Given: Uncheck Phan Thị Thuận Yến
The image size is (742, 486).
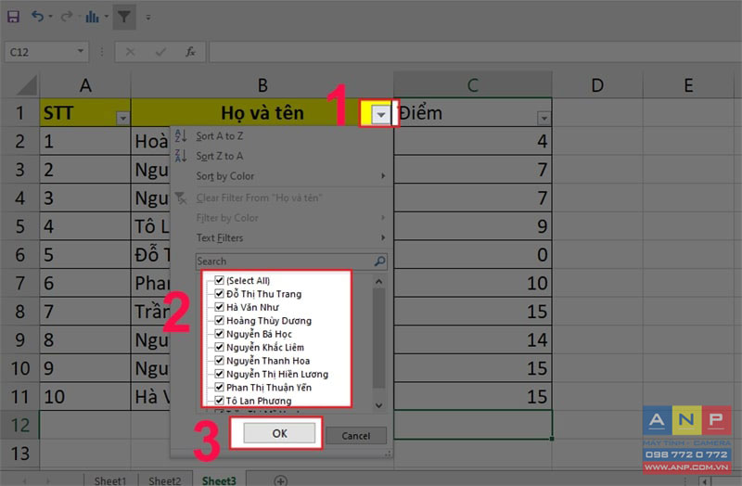Looking at the screenshot, I should coord(219,387).
